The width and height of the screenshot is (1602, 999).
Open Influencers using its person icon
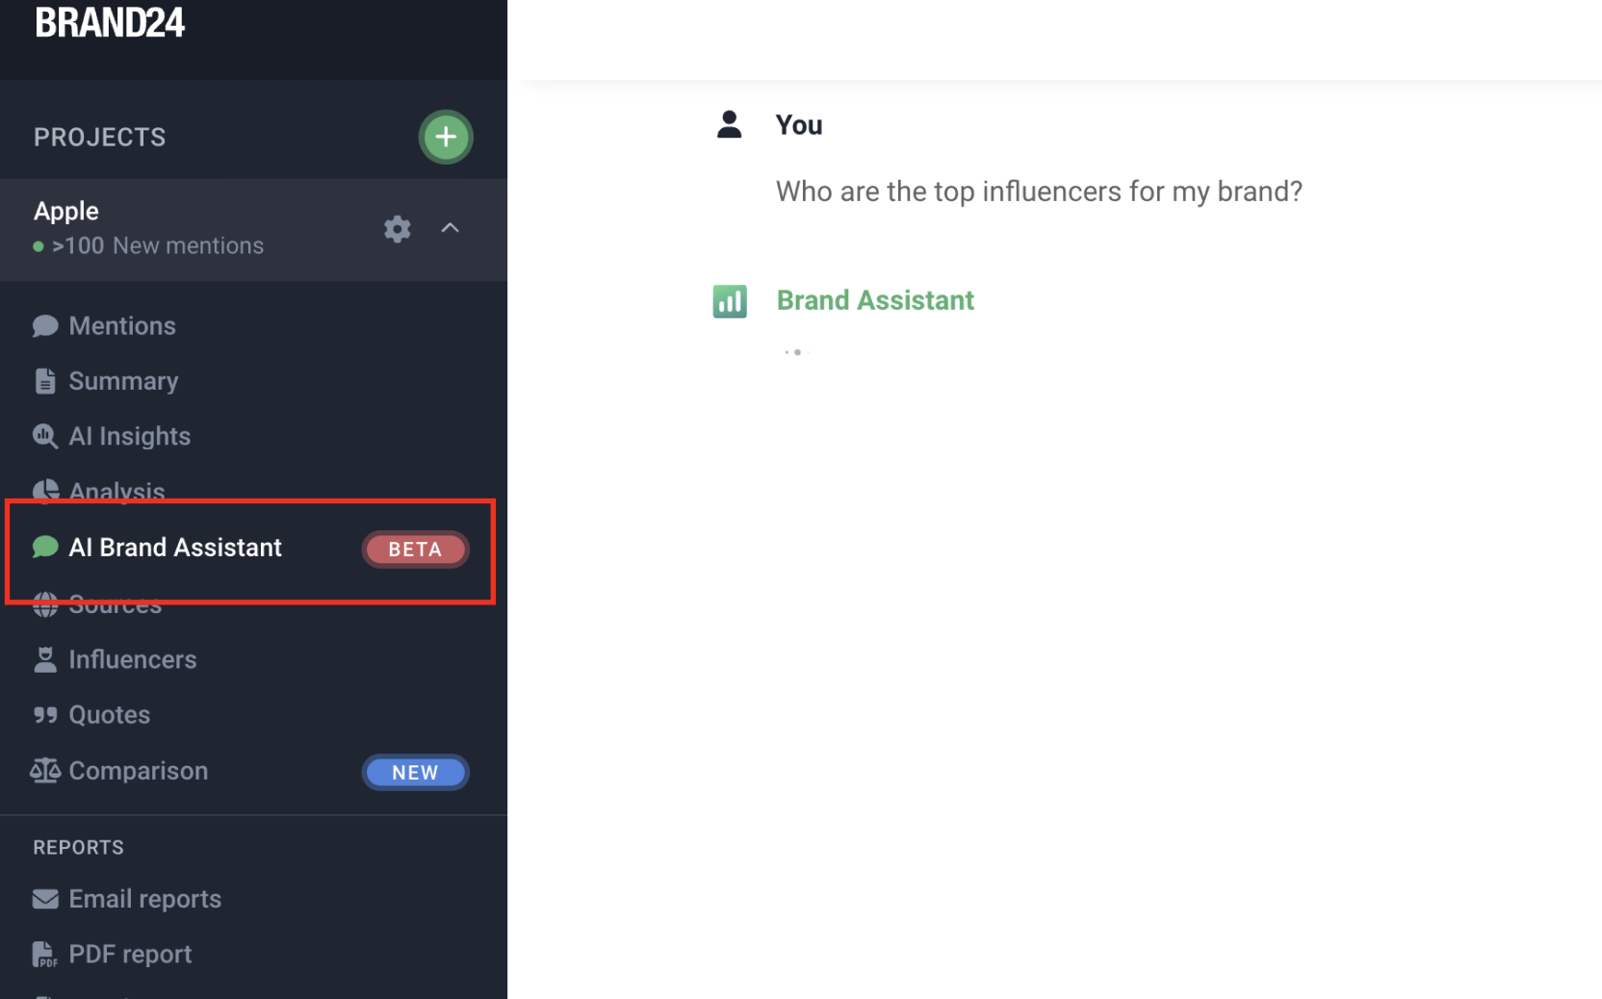(x=45, y=659)
